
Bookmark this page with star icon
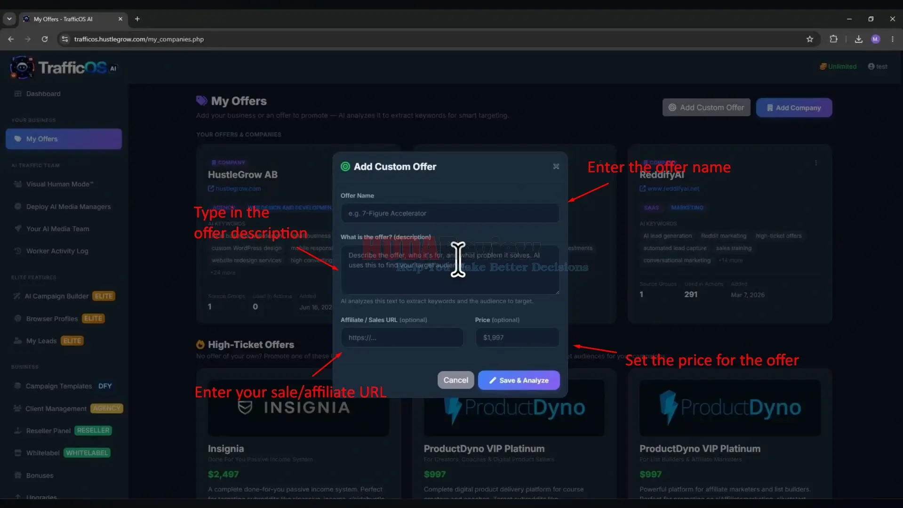coord(809,39)
